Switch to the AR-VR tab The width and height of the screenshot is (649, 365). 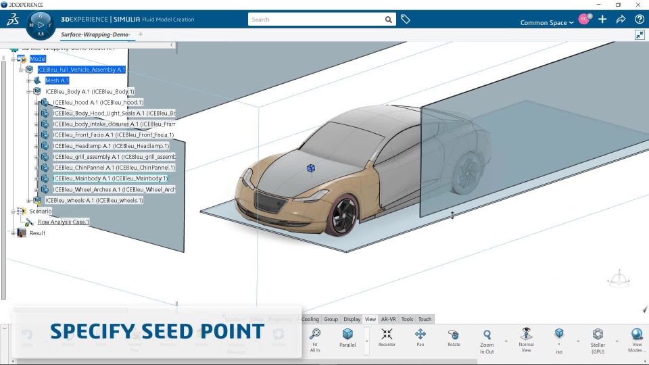(388, 319)
